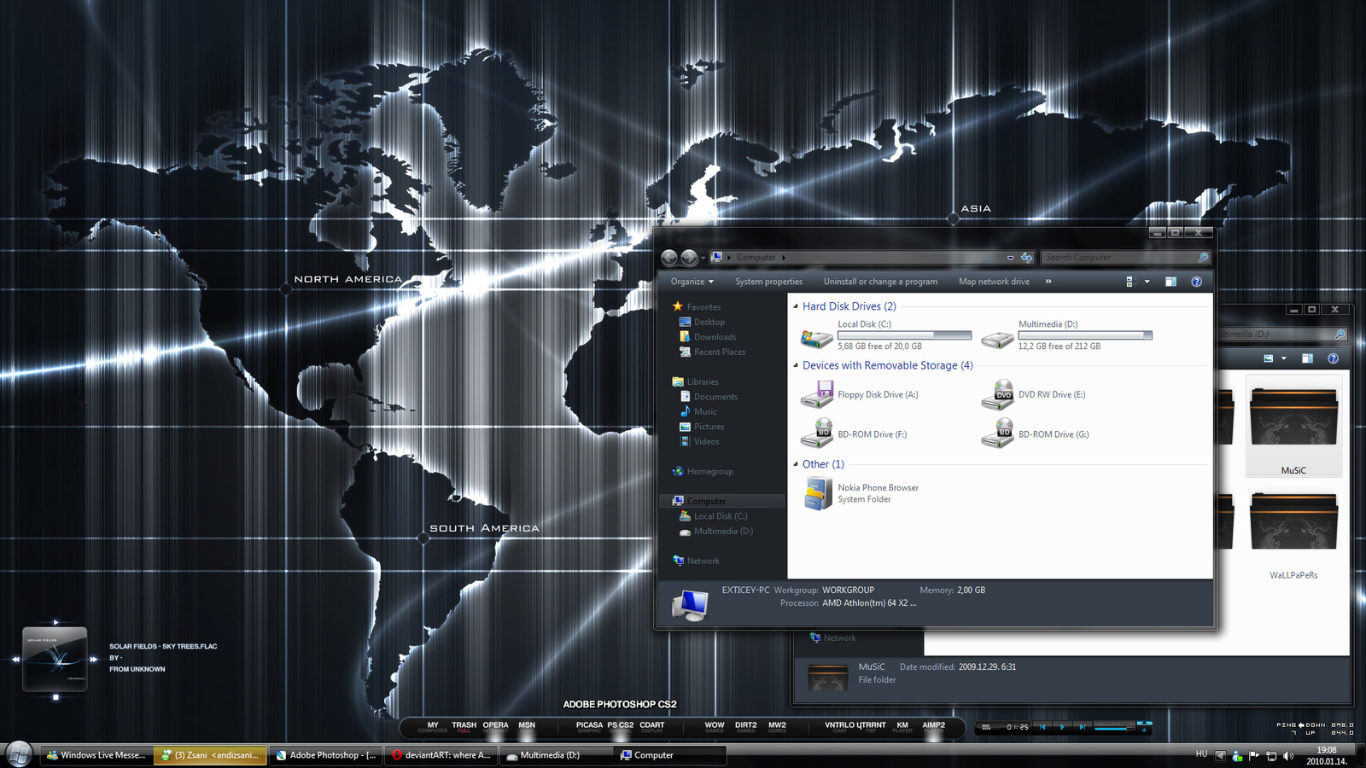This screenshot has width=1366, height=768.
Task: Collapse the Hard Disk Drives (2) group
Action: click(796, 306)
